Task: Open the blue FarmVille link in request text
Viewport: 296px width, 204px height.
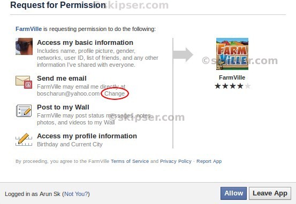Action: pos(28,29)
